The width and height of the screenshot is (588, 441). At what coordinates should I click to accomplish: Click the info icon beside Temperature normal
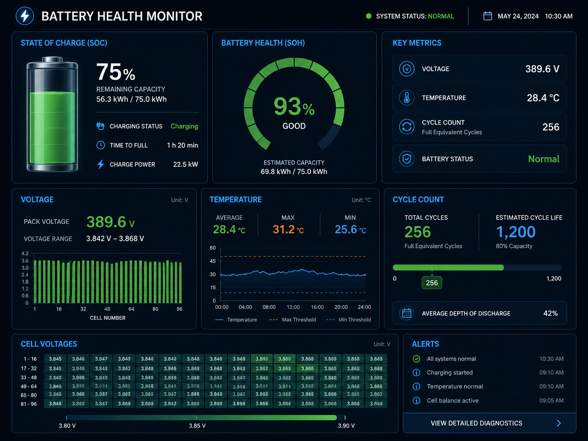click(416, 387)
